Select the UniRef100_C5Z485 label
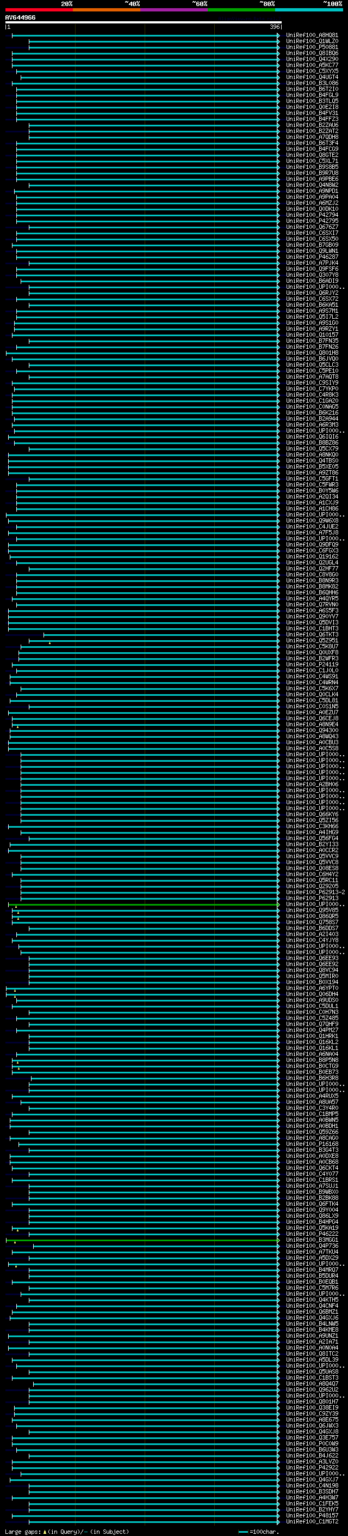 click(x=312, y=1018)
